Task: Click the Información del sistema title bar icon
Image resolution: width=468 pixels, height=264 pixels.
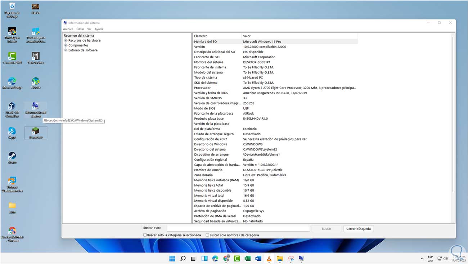Action: (x=65, y=23)
